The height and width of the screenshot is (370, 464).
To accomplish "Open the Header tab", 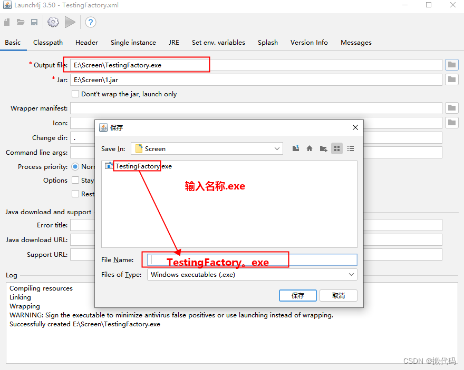I will point(86,43).
